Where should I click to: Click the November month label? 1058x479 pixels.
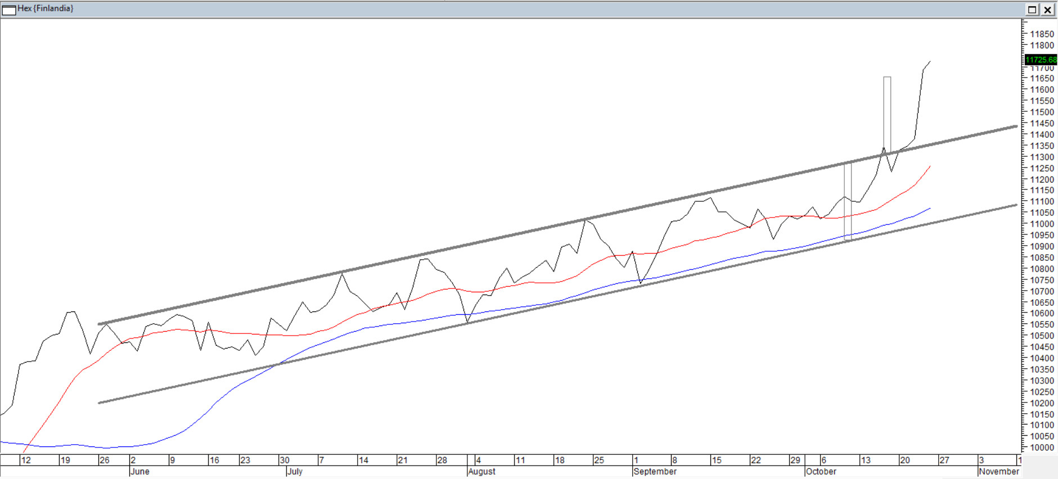[x=998, y=471]
